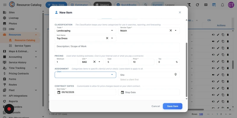This screenshot has width=237, height=118.
Task: Open the QuickBooks button
Action: pyautogui.click(x=127, y=5)
